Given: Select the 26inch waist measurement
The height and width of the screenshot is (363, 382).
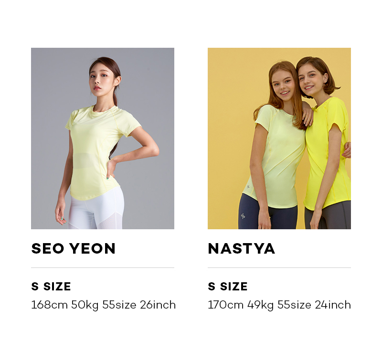Looking at the screenshot, I should pyautogui.click(x=158, y=305).
